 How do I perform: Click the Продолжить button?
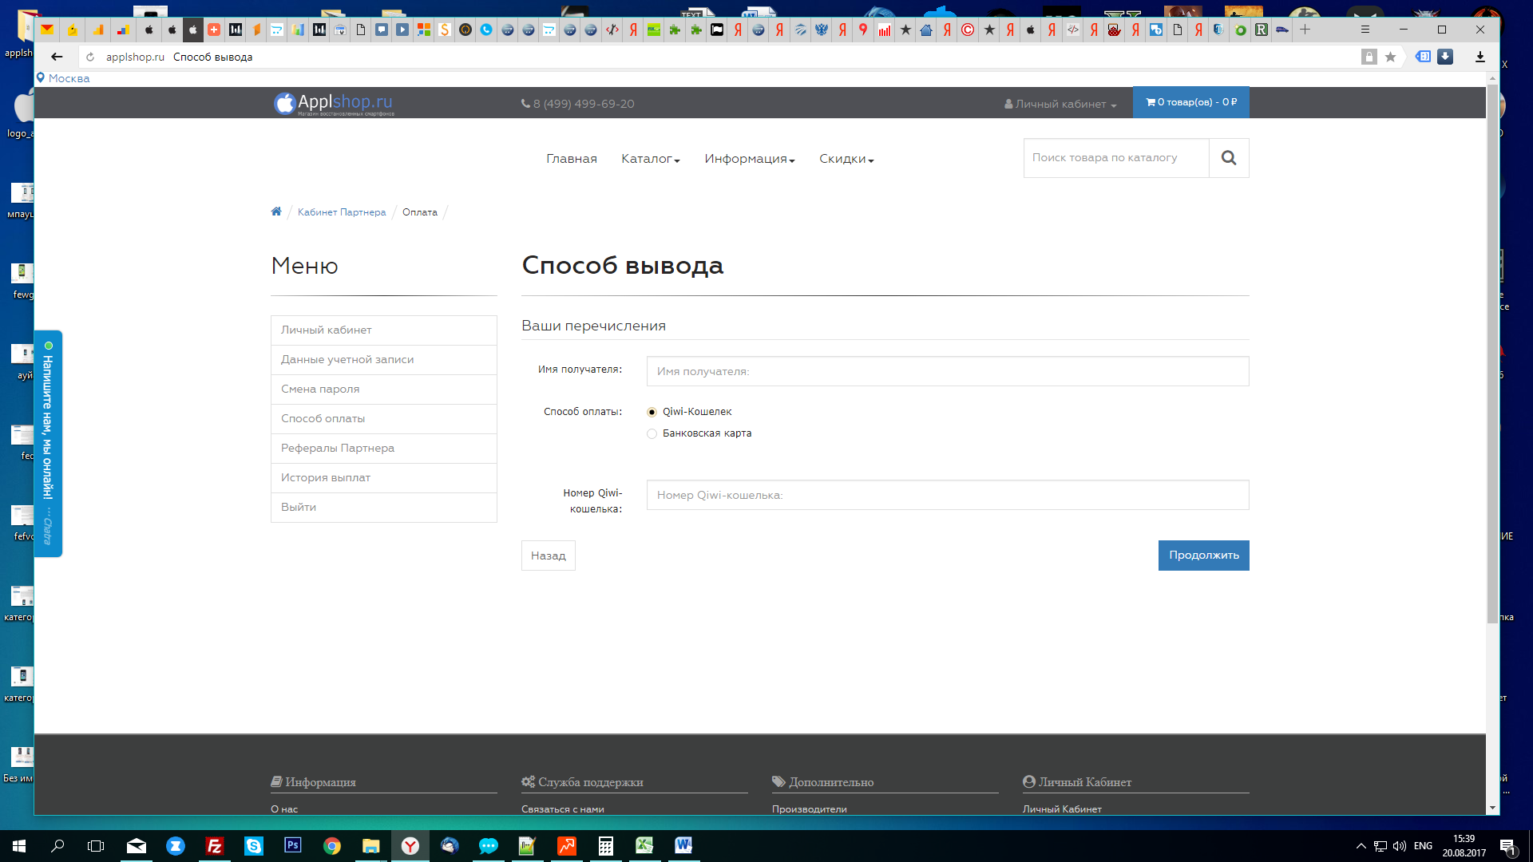1203,556
